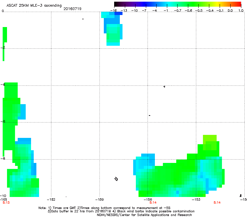The image size is (247, 217).
Task: Click the latitude axis label -2
Action: 3,48
